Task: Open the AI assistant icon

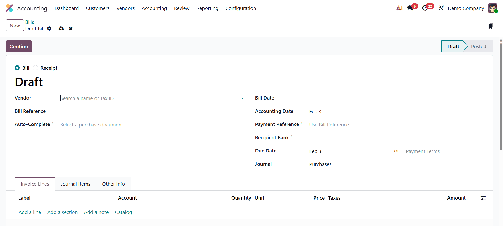Action: tap(399, 8)
